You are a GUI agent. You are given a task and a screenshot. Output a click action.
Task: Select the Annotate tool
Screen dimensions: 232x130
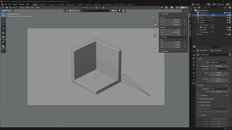tap(3, 42)
